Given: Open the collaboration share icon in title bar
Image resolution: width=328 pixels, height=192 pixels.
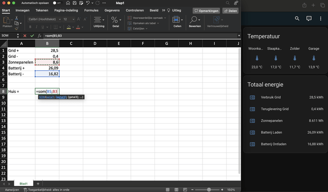Looking at the screenshot, I should pos(236,3).
